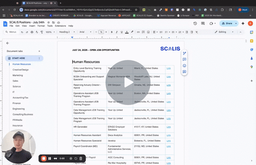Click the Spelling check icon in the toolbar
The image size is (256, 165).
click(37, 32)
